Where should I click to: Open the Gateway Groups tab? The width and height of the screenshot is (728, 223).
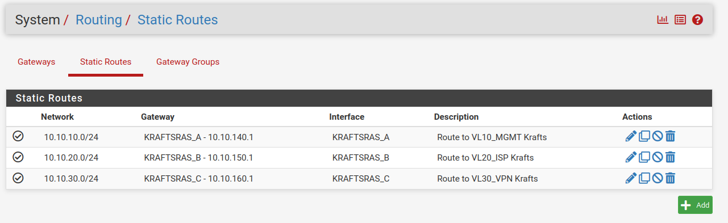[188, 62]
